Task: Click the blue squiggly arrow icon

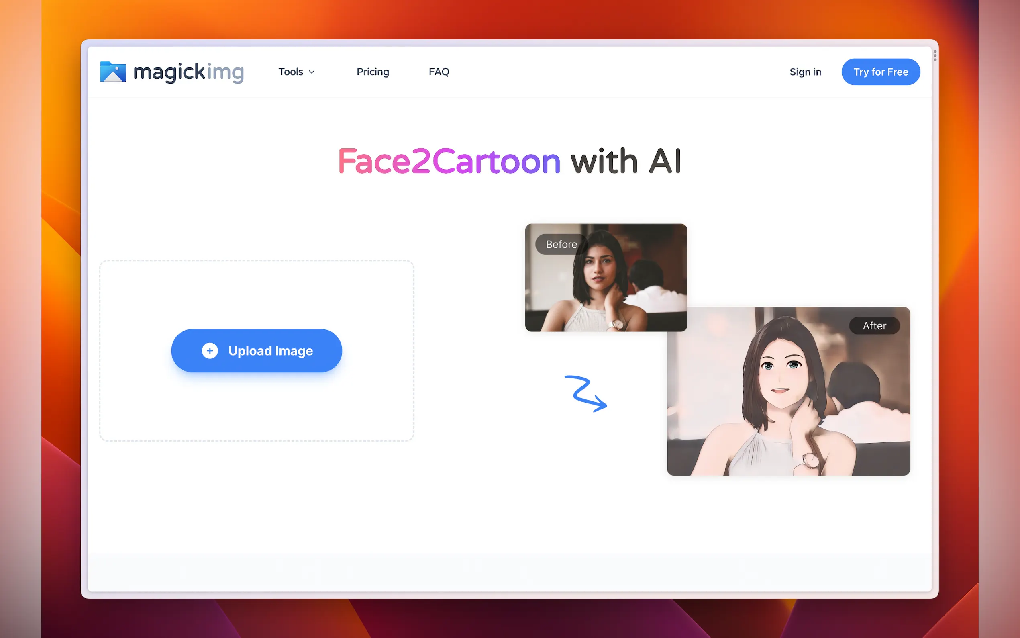Action: (x=585, y=393)
